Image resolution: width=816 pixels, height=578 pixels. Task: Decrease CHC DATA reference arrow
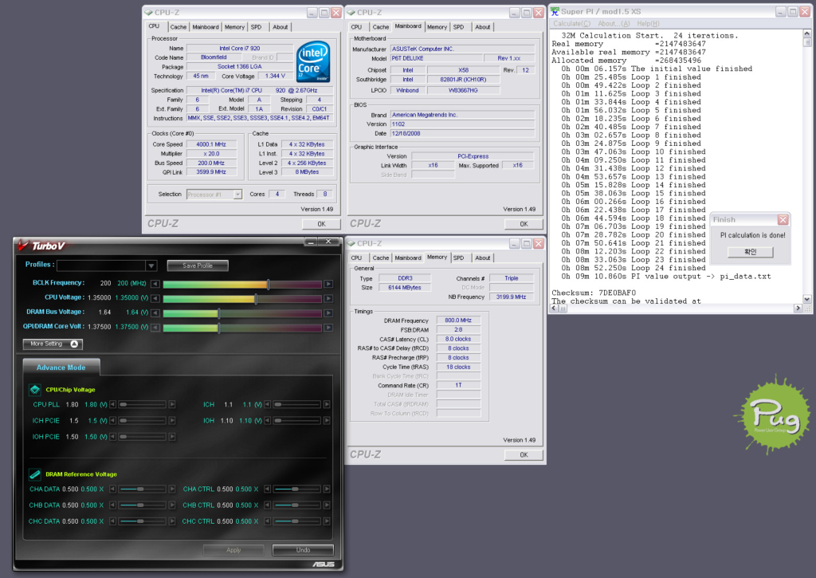[113, 521]
